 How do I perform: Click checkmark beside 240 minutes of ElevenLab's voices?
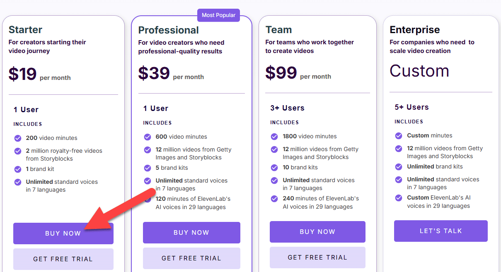274,198
